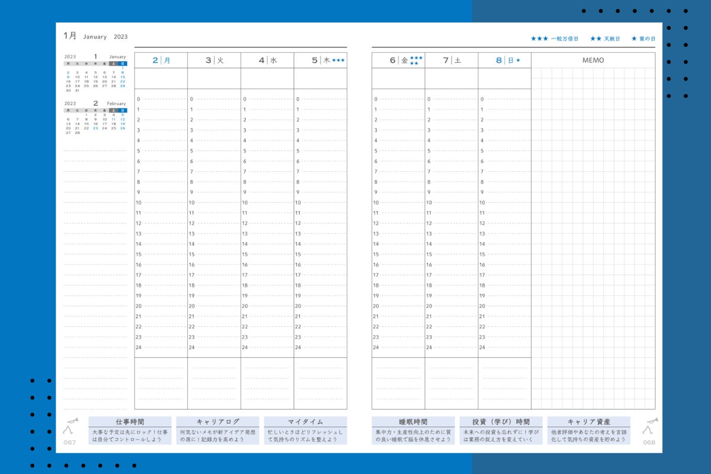
Task: Click the 1月 January 2023 page title
Action: [x=95, y=36]
